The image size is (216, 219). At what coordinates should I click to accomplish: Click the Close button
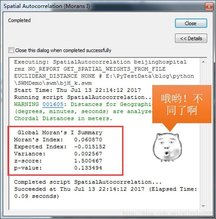(x=191, y=23)
